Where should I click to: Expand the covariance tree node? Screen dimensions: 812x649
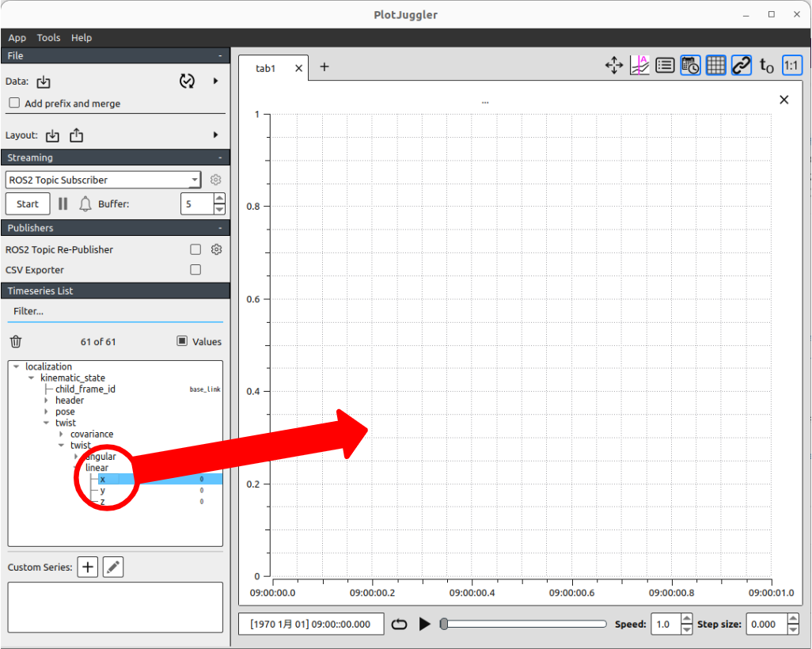[62, 434]
